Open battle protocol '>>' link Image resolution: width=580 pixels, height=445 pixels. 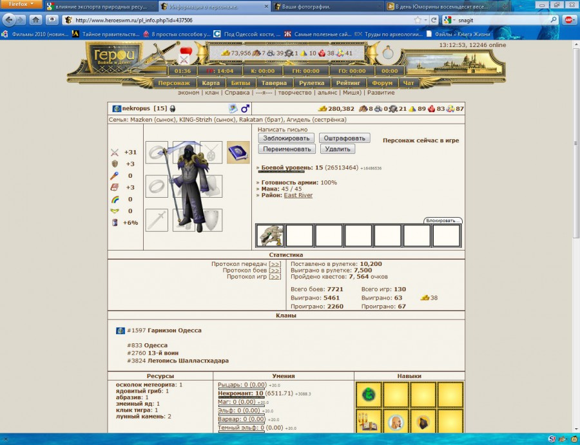click(x=275, y=270)
